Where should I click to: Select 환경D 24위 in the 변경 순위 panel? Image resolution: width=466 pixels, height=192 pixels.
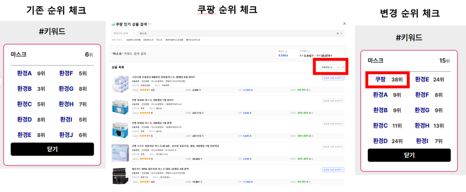(388, 141)
